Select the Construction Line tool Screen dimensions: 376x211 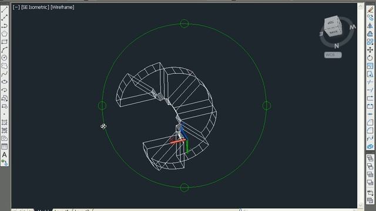pyautogui.click(x=4, y=18)
